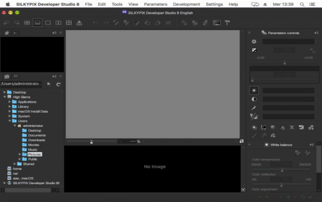322x202 pixels.
Task: Open the tone curve sub-control icon
Action: [x=263, y=127]
